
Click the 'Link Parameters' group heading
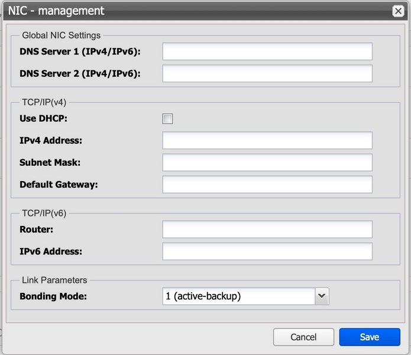(x=54, y=280)
